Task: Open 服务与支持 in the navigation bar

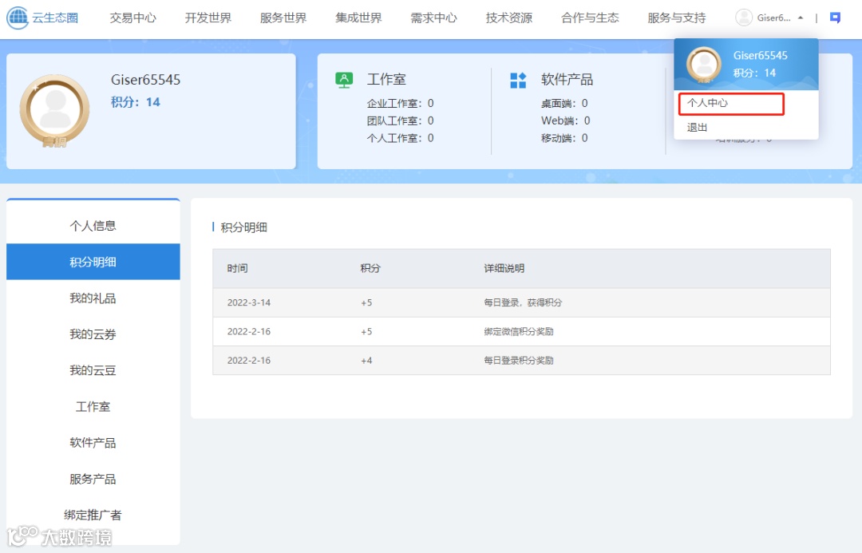Action: tap(677, 18)
